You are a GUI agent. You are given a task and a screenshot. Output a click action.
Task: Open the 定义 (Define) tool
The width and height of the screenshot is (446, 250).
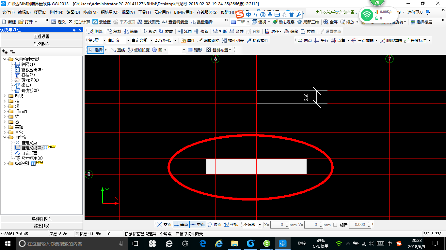(58, 22)
